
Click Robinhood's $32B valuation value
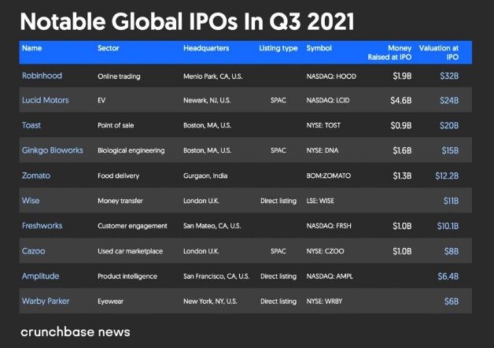tap(448, 76)
